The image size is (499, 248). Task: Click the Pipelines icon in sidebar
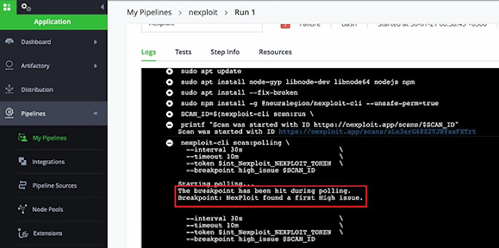(9, 113)
